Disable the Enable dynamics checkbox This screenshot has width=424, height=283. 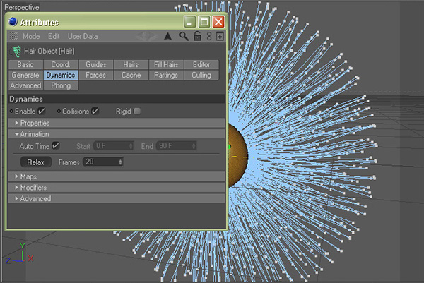pos(42,111)
